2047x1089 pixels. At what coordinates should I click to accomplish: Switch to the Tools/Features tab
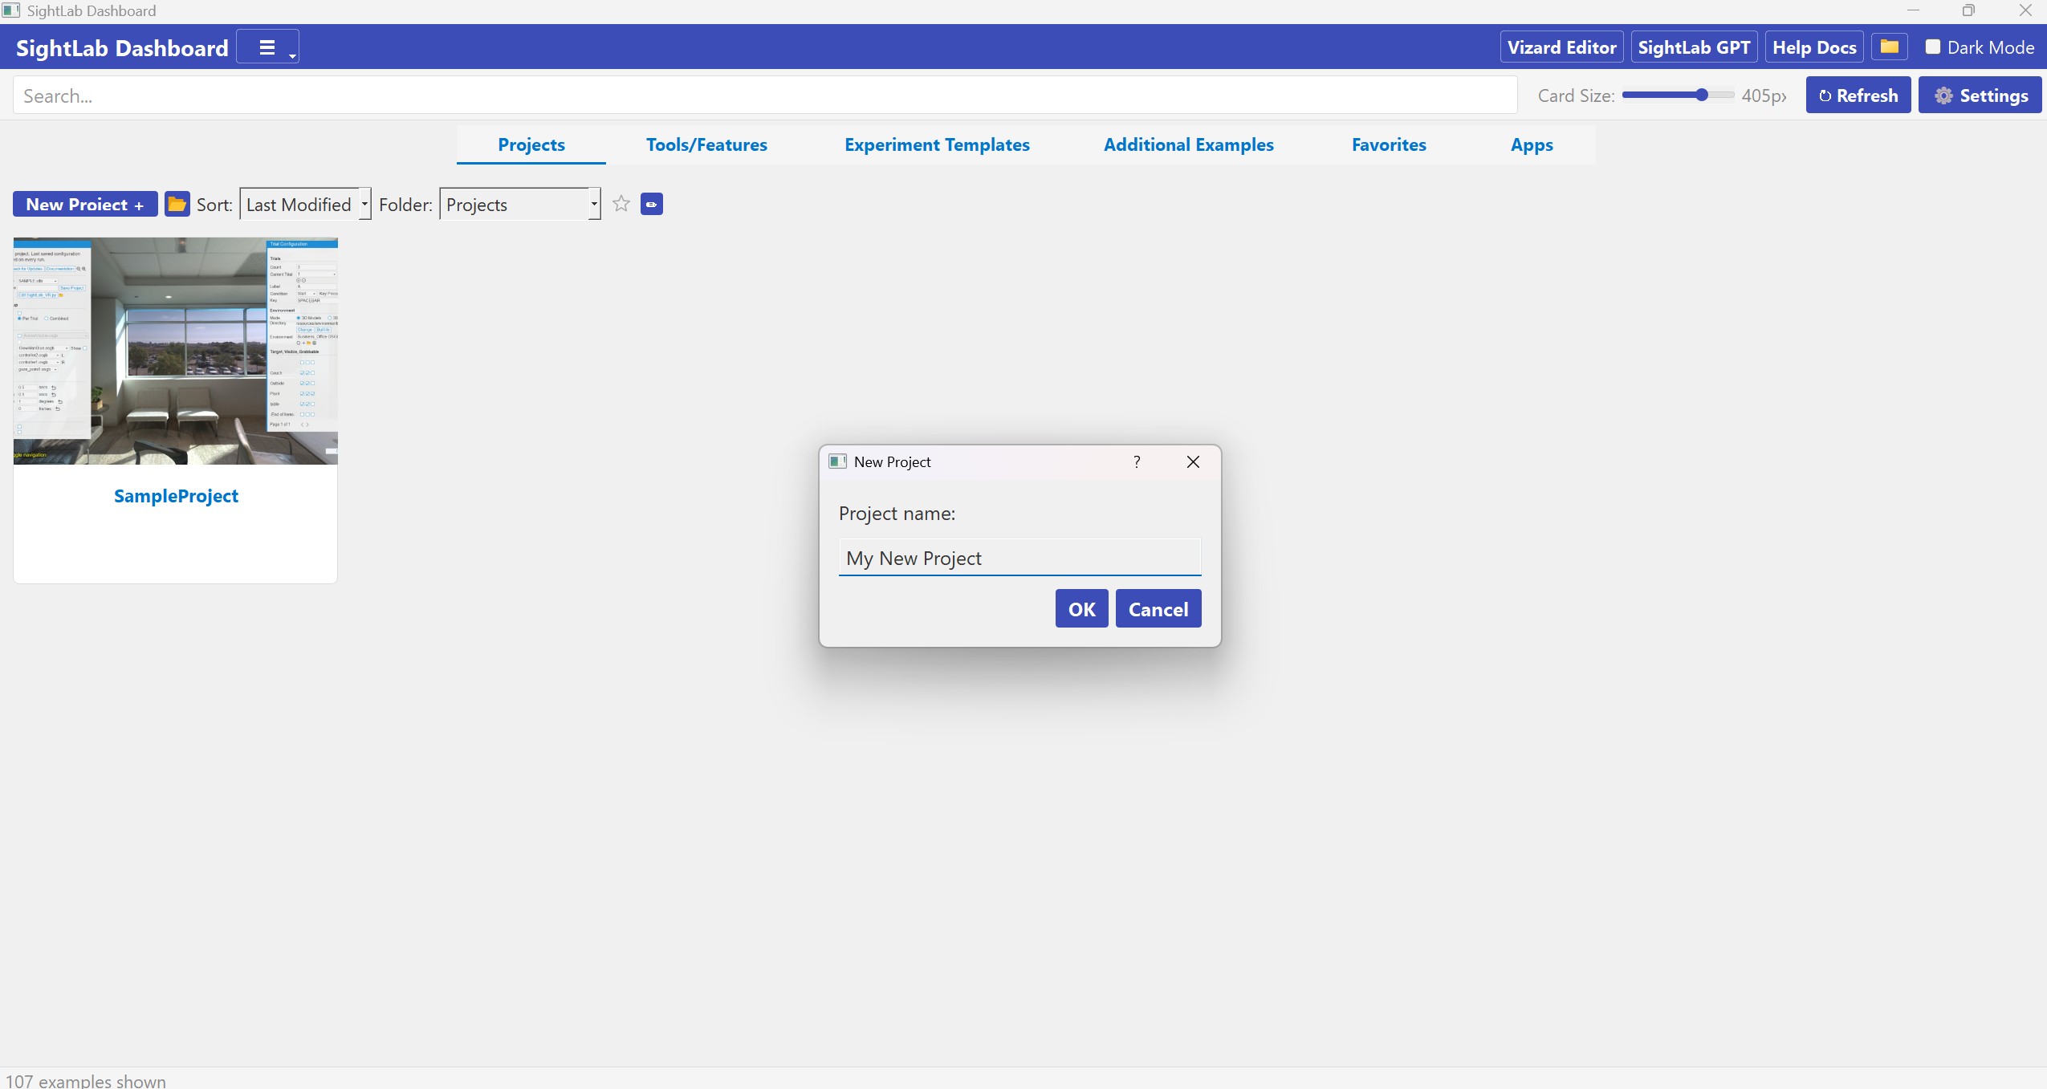coord(706,144)
